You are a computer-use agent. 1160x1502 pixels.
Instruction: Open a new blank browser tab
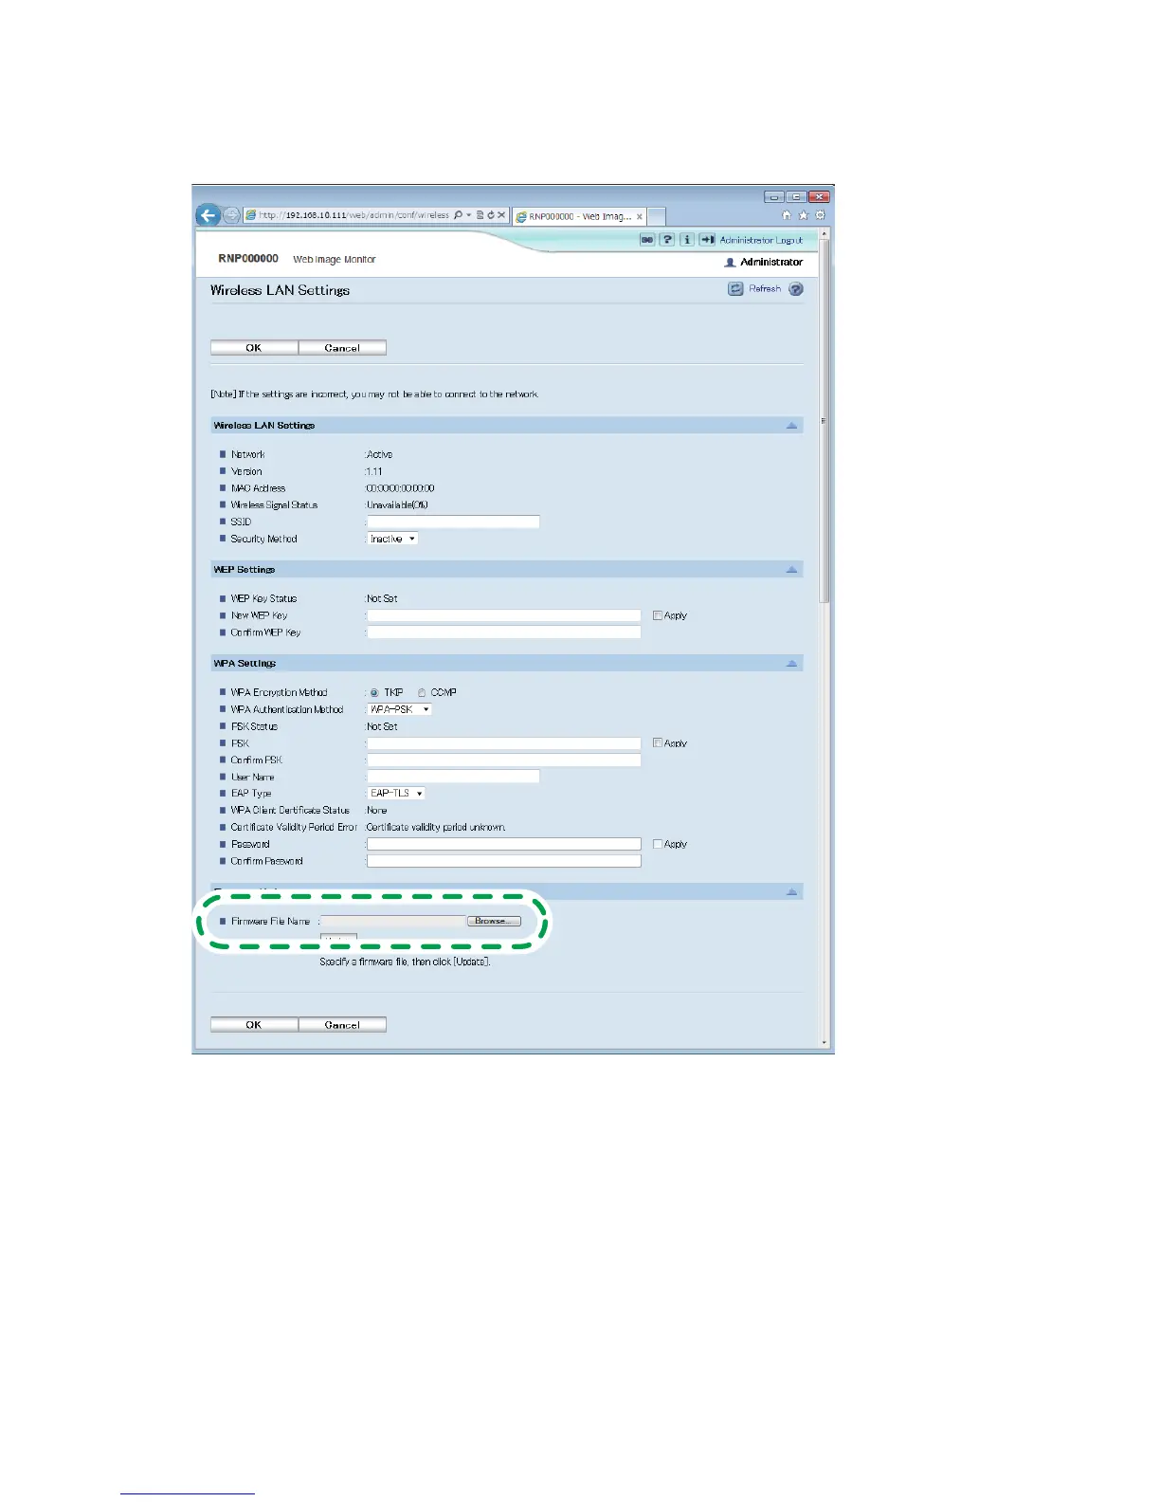[657, 216]
